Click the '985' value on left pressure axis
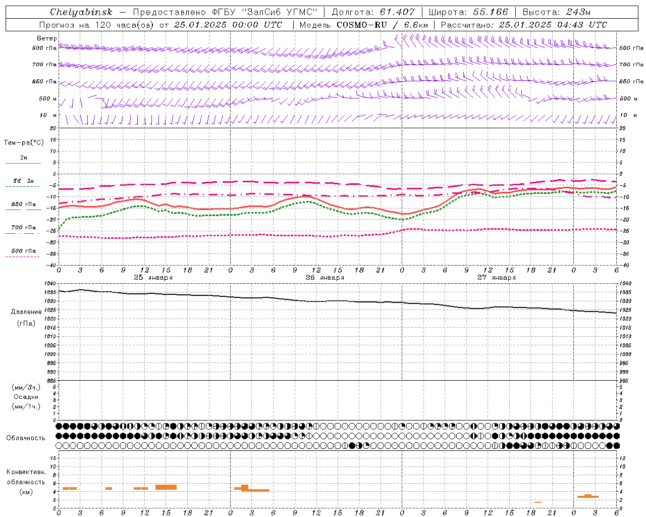 point(51,381)
